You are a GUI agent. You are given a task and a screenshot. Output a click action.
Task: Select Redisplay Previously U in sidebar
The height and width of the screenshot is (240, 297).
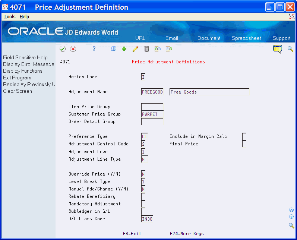tap(29, 84)
